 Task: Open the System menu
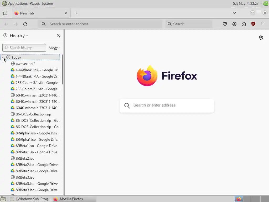47,3
